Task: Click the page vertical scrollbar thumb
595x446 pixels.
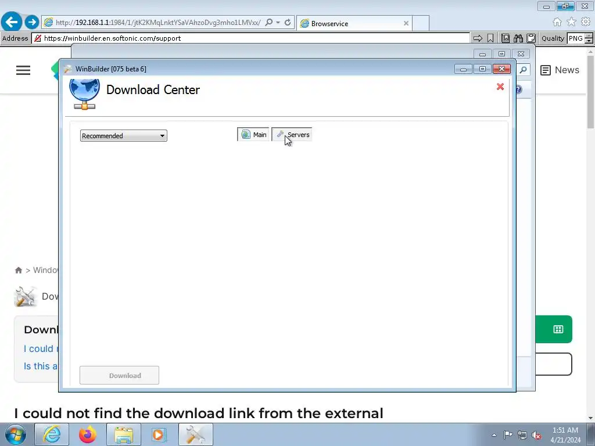Action: (x=591, y=92)
